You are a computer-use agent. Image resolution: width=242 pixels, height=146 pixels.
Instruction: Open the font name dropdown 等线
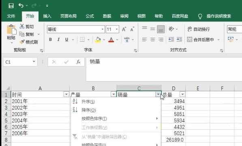[103, 29]
